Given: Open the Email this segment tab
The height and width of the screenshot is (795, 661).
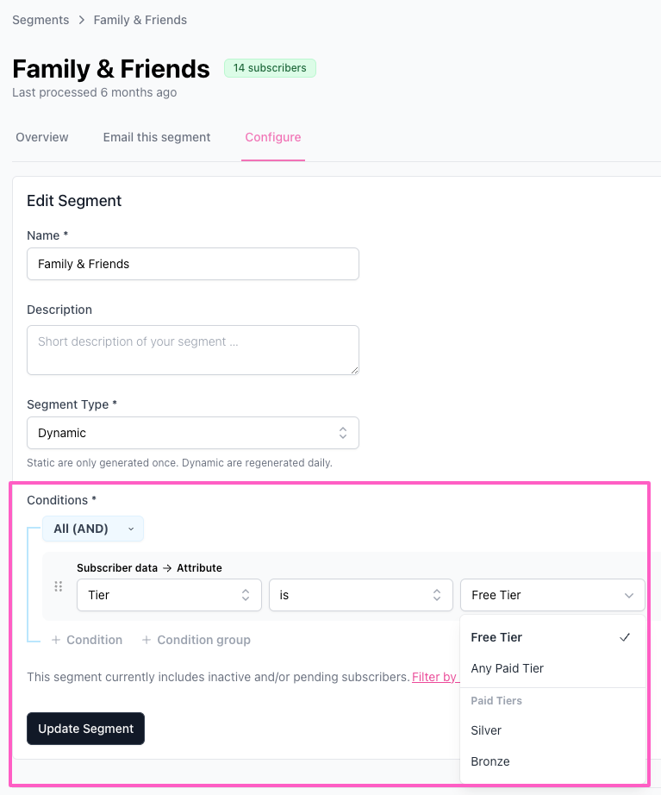Looking at the screenshot, I should (x=157, y=137).
